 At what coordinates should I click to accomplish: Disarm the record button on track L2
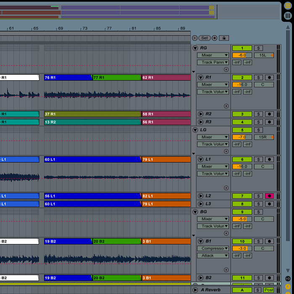(269, 196)
